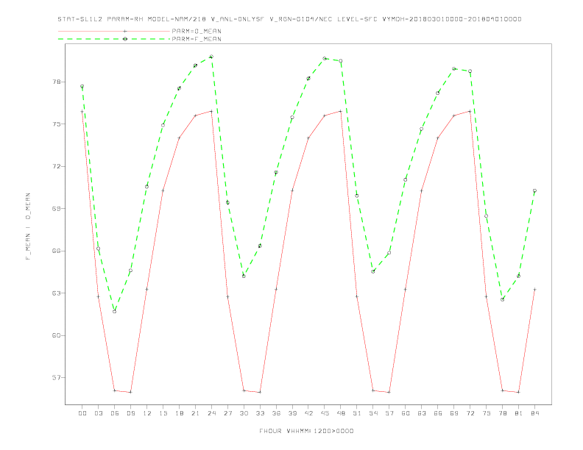Select the red O_MEAN legend line sample
This screenshot has height=450, width=583.
[114, 31]
